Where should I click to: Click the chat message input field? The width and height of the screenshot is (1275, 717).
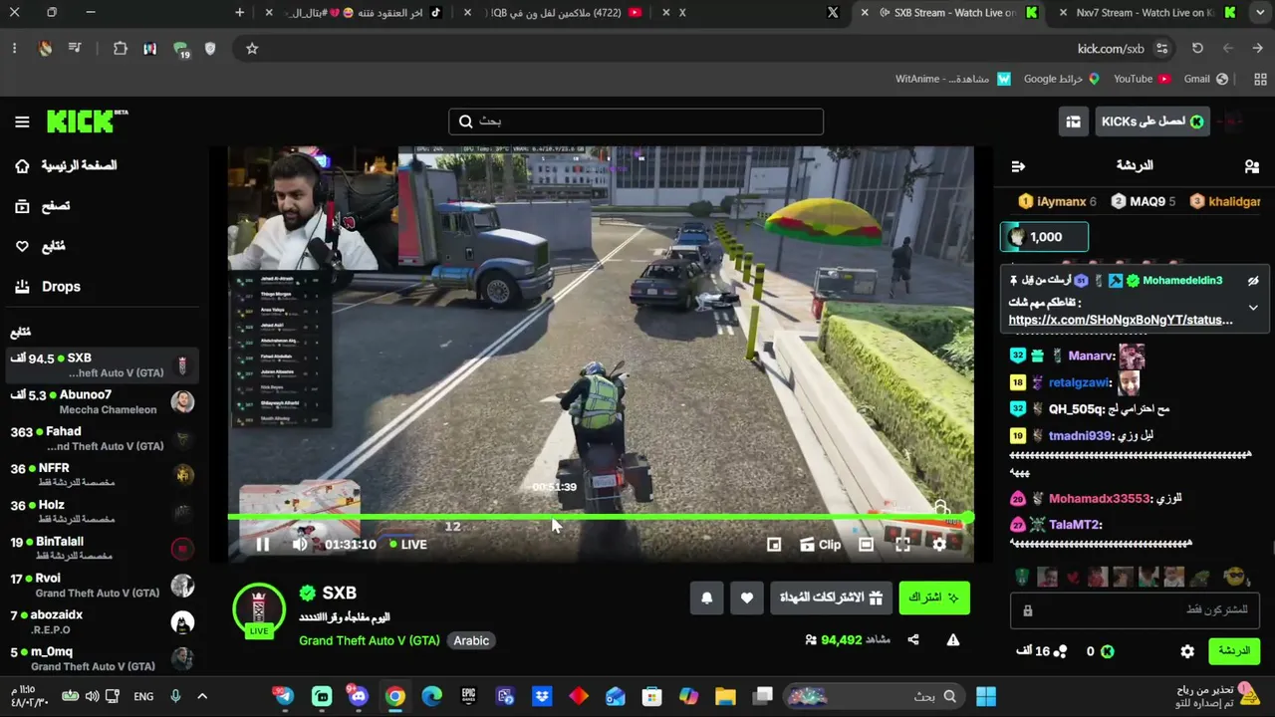click(x=1136, y=609)
